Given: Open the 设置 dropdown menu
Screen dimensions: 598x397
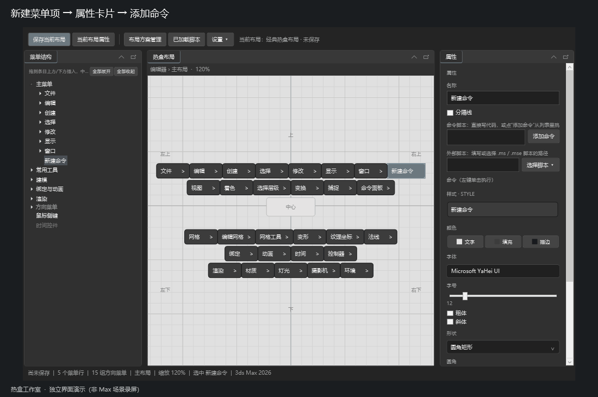Looking at the screenshot, I should pos(220,39).
